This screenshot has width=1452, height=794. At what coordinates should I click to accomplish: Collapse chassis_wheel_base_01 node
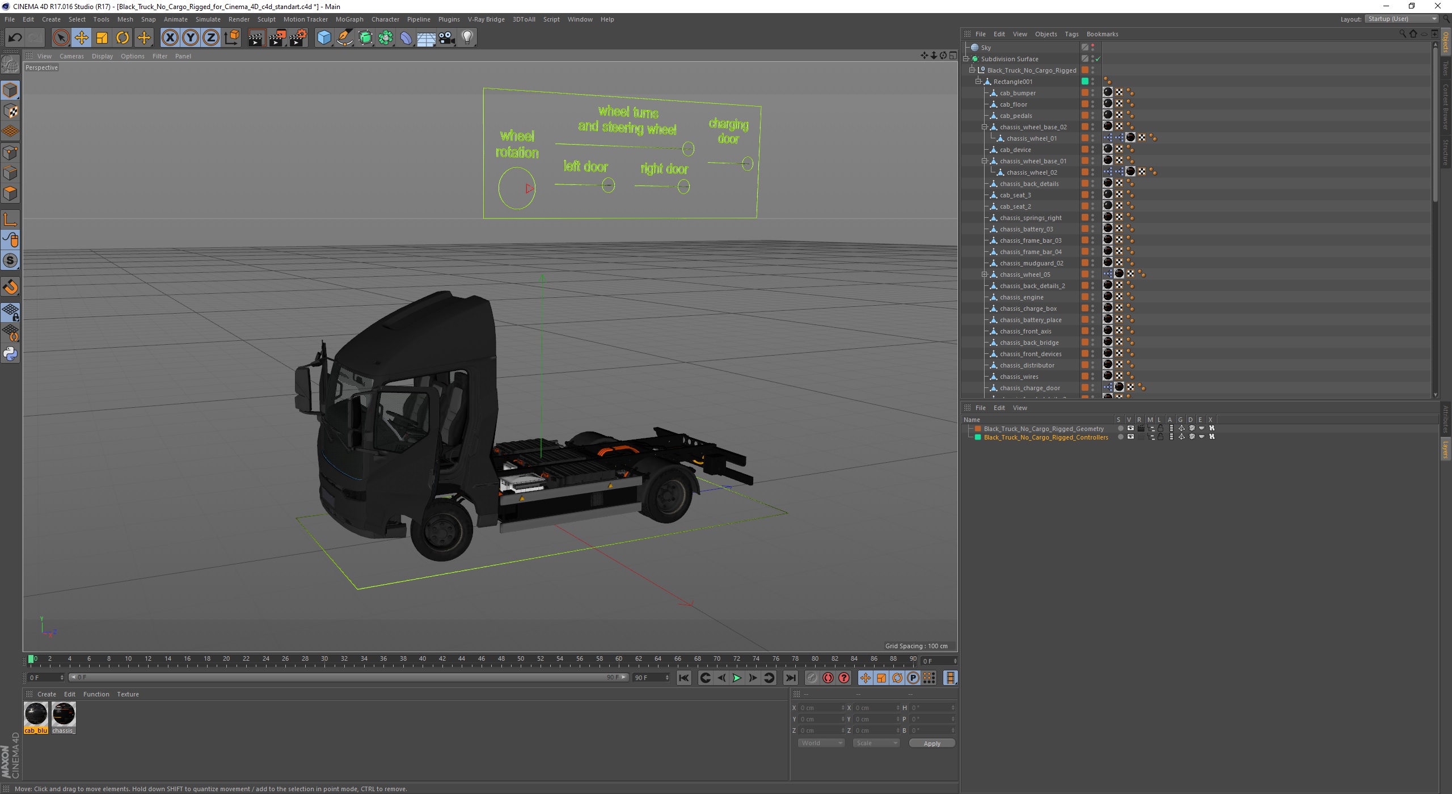coord(985,161)
